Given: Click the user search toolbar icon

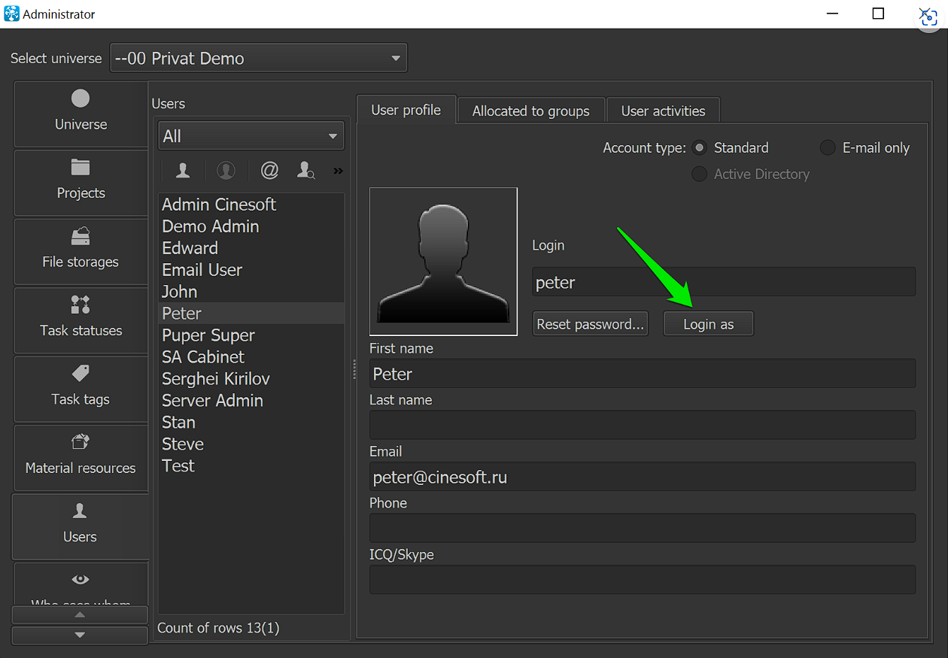Looking at the screenshot, I should [305, 171].
